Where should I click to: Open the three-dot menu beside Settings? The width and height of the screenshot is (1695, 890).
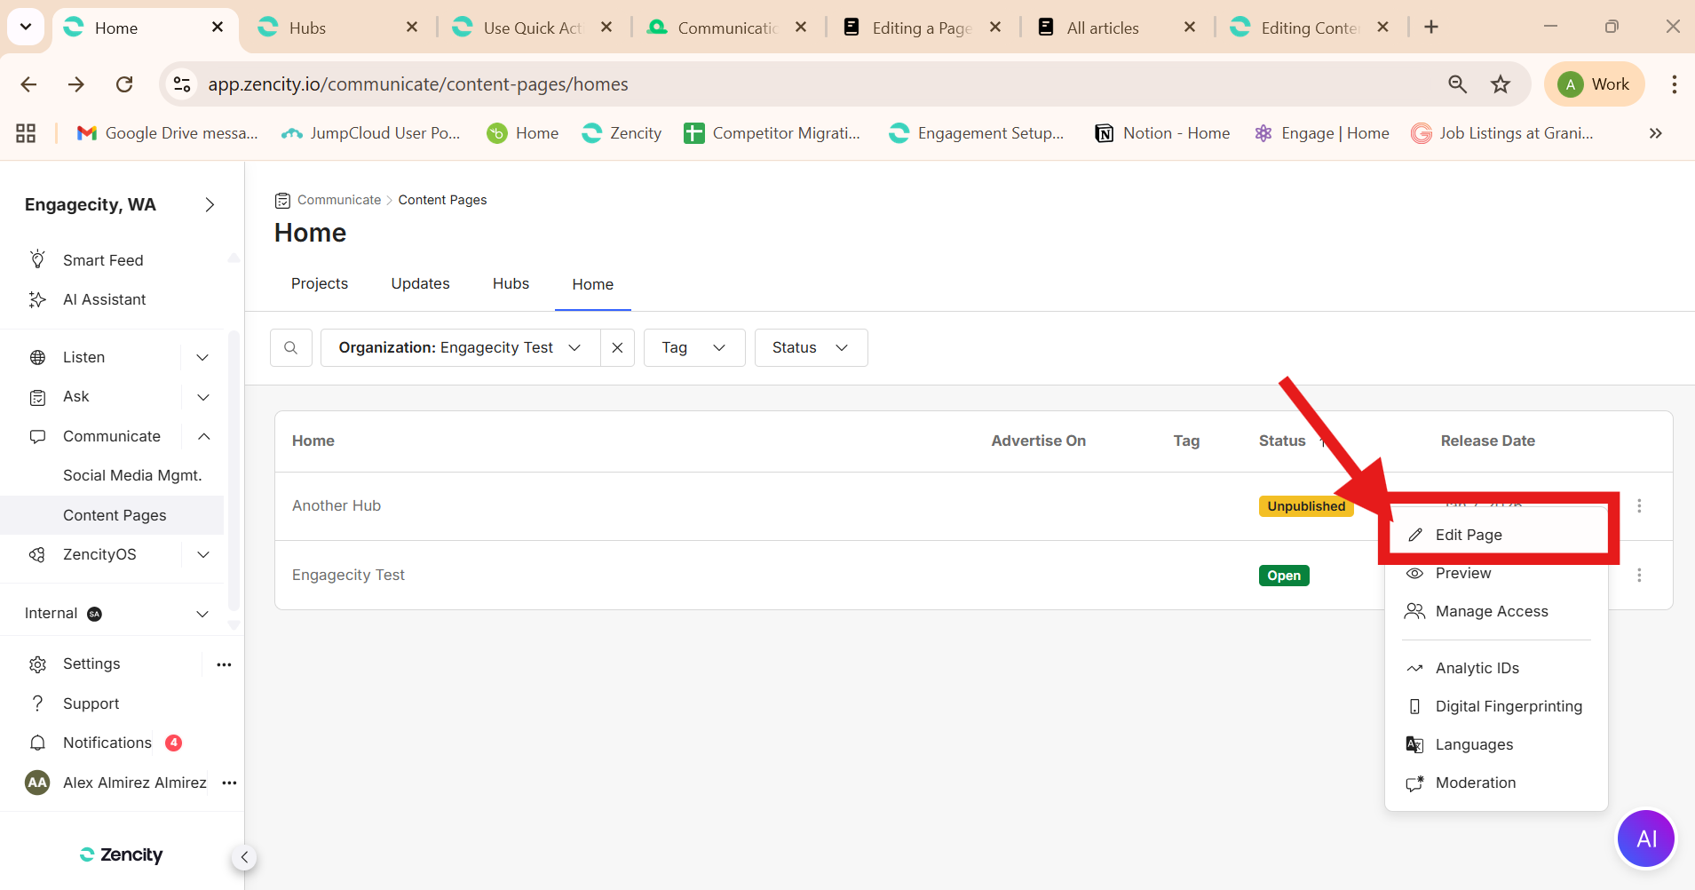point(224,664)
